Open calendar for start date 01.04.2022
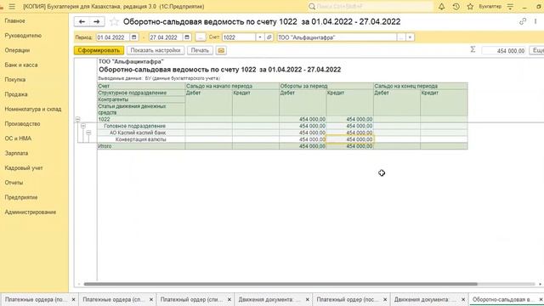The height and width of the screenshot is (306, 544). click(x=134, y=37)
